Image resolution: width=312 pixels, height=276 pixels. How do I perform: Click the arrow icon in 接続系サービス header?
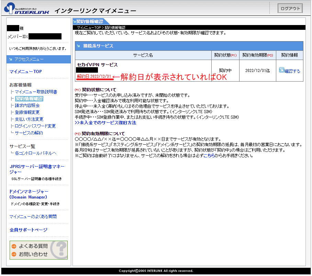pyautogui.click(x=78, y=46)
